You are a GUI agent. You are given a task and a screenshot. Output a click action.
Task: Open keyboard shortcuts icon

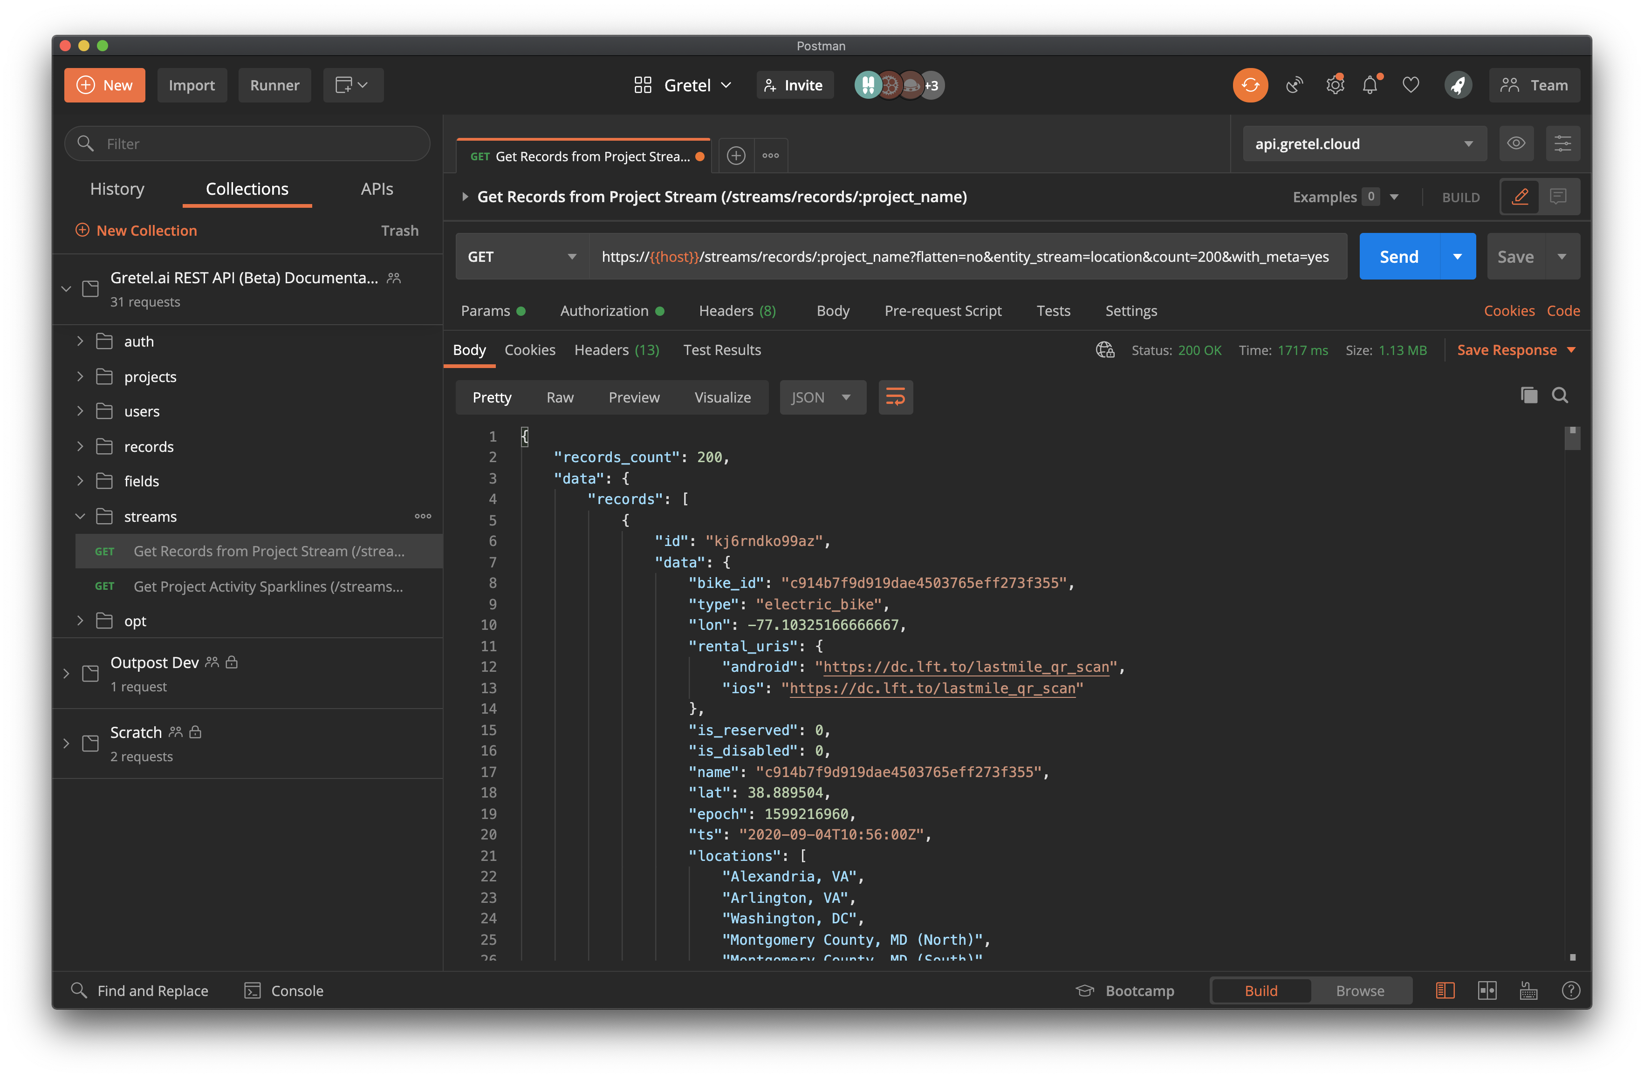point(1528,990)
